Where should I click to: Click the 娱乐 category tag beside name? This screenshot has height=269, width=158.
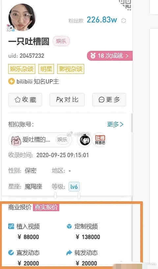tap(61, 41)
